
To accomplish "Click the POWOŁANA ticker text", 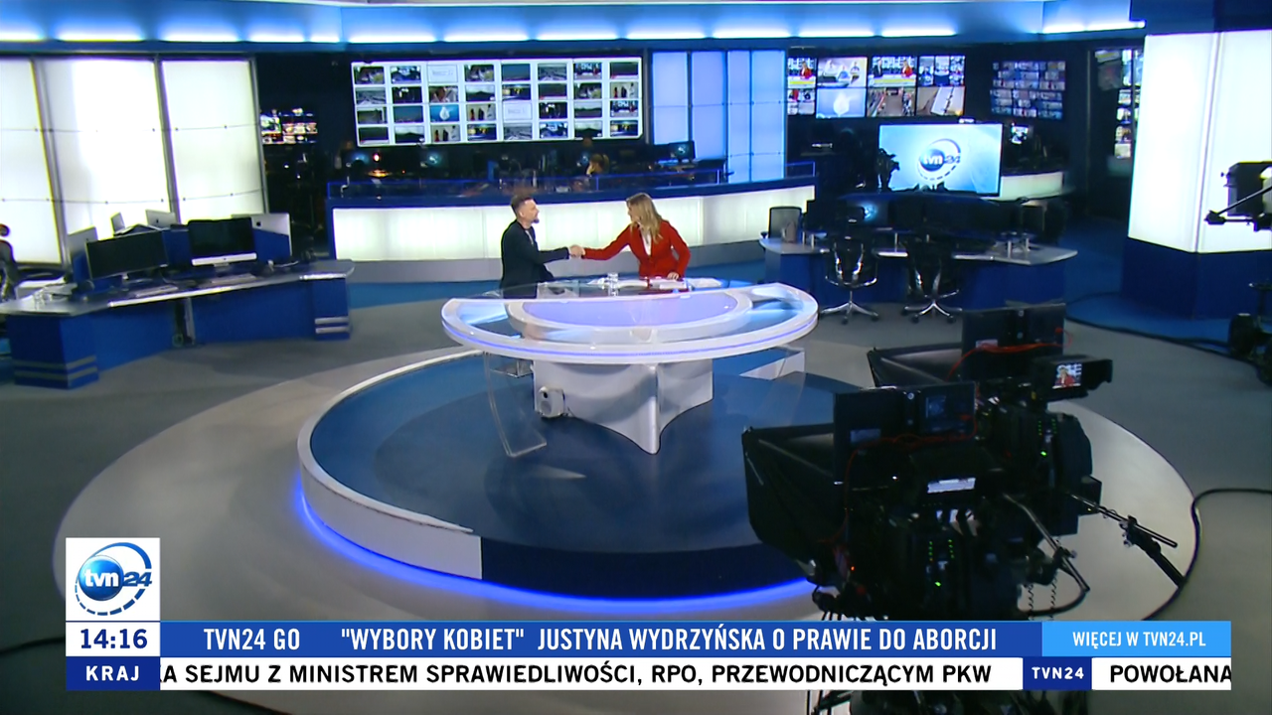I will coord(1169,673).
